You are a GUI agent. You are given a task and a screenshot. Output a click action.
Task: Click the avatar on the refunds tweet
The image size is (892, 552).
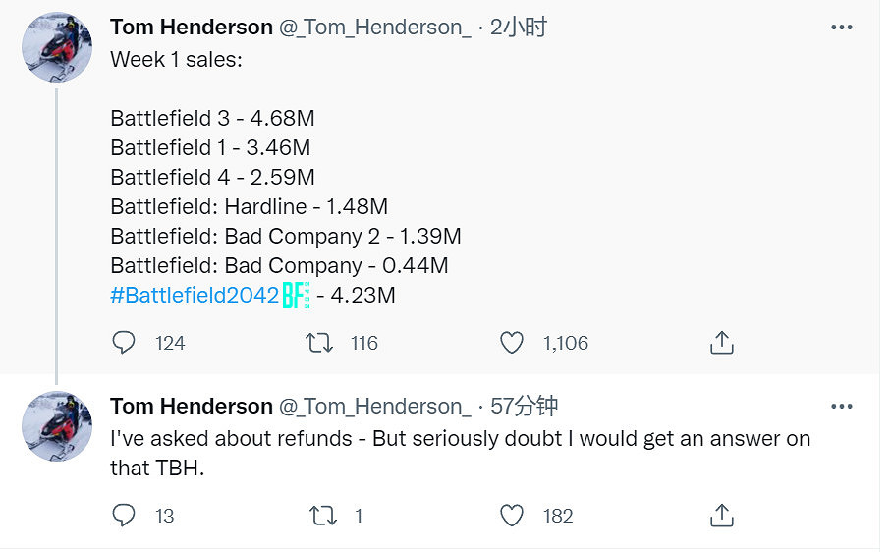57,424
